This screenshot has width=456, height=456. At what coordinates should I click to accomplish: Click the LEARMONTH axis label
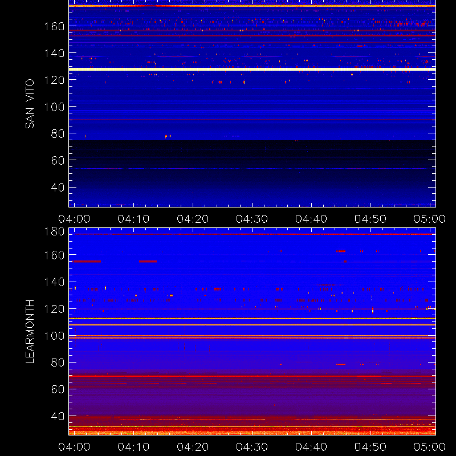30,332
